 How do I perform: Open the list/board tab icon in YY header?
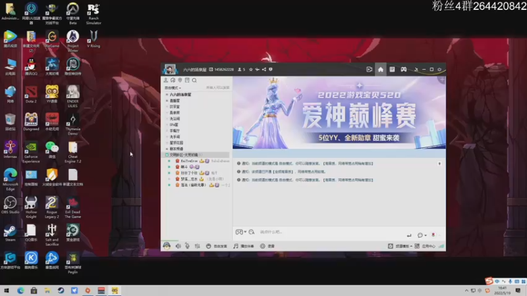(x=392, y=70)
